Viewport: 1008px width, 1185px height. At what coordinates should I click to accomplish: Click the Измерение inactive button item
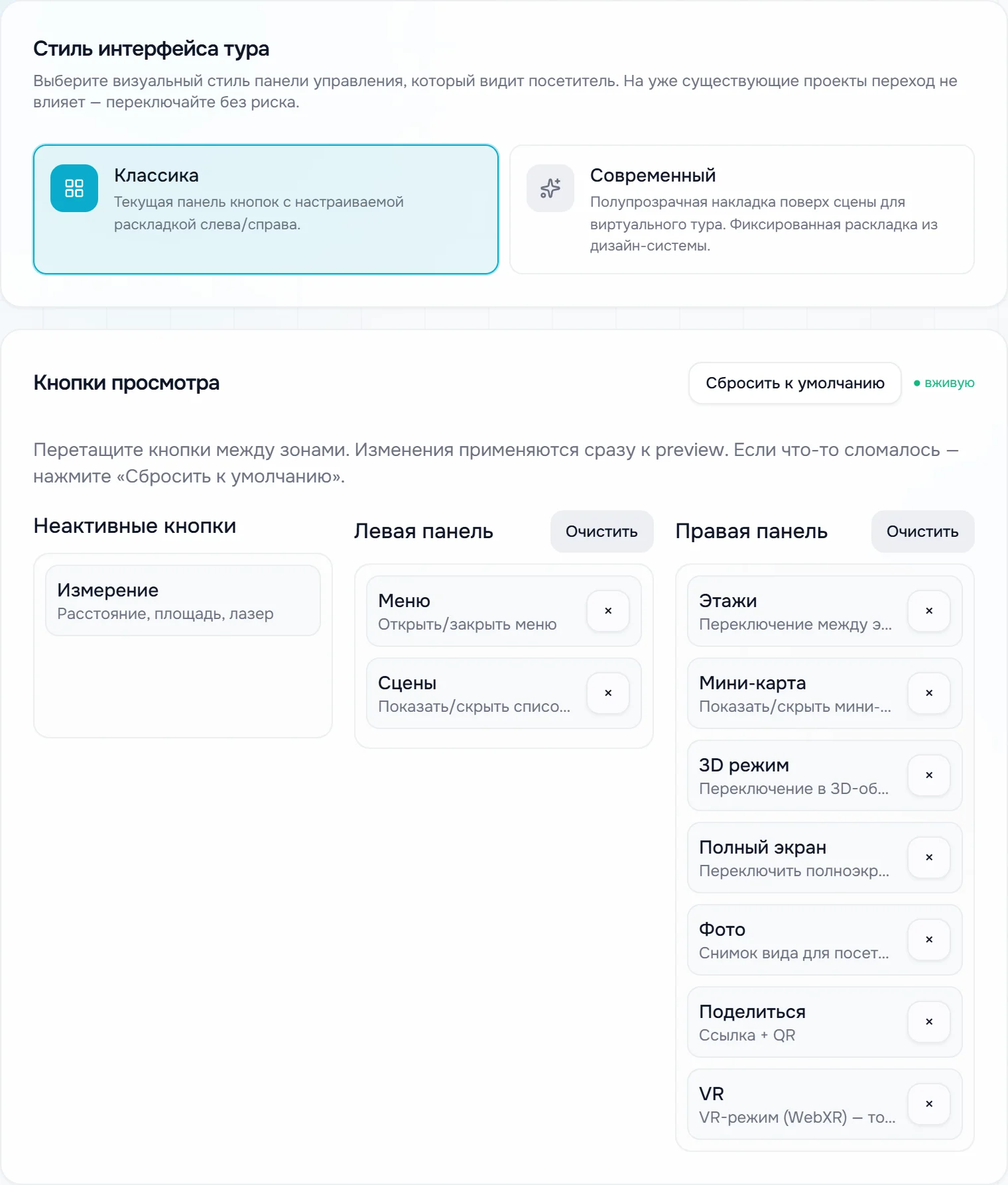pos(183,600)
